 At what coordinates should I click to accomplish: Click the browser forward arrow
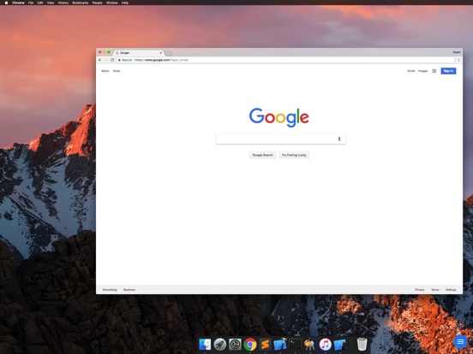pos(106,60)
